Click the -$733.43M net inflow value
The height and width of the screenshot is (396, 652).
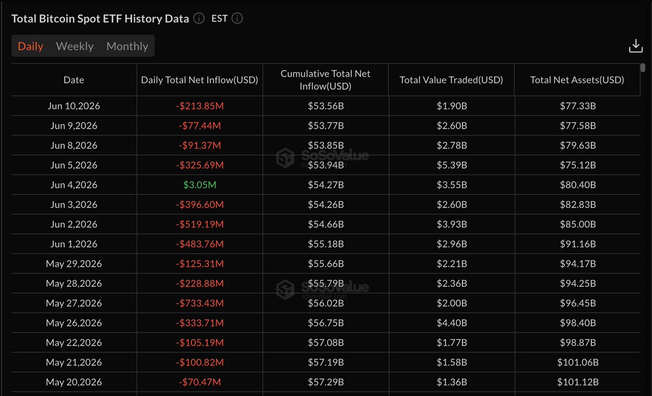click(x=199, y=303)
